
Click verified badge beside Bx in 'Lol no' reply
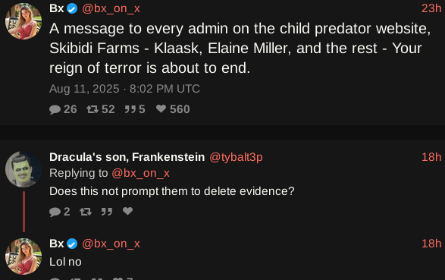(x=72, y=244)
